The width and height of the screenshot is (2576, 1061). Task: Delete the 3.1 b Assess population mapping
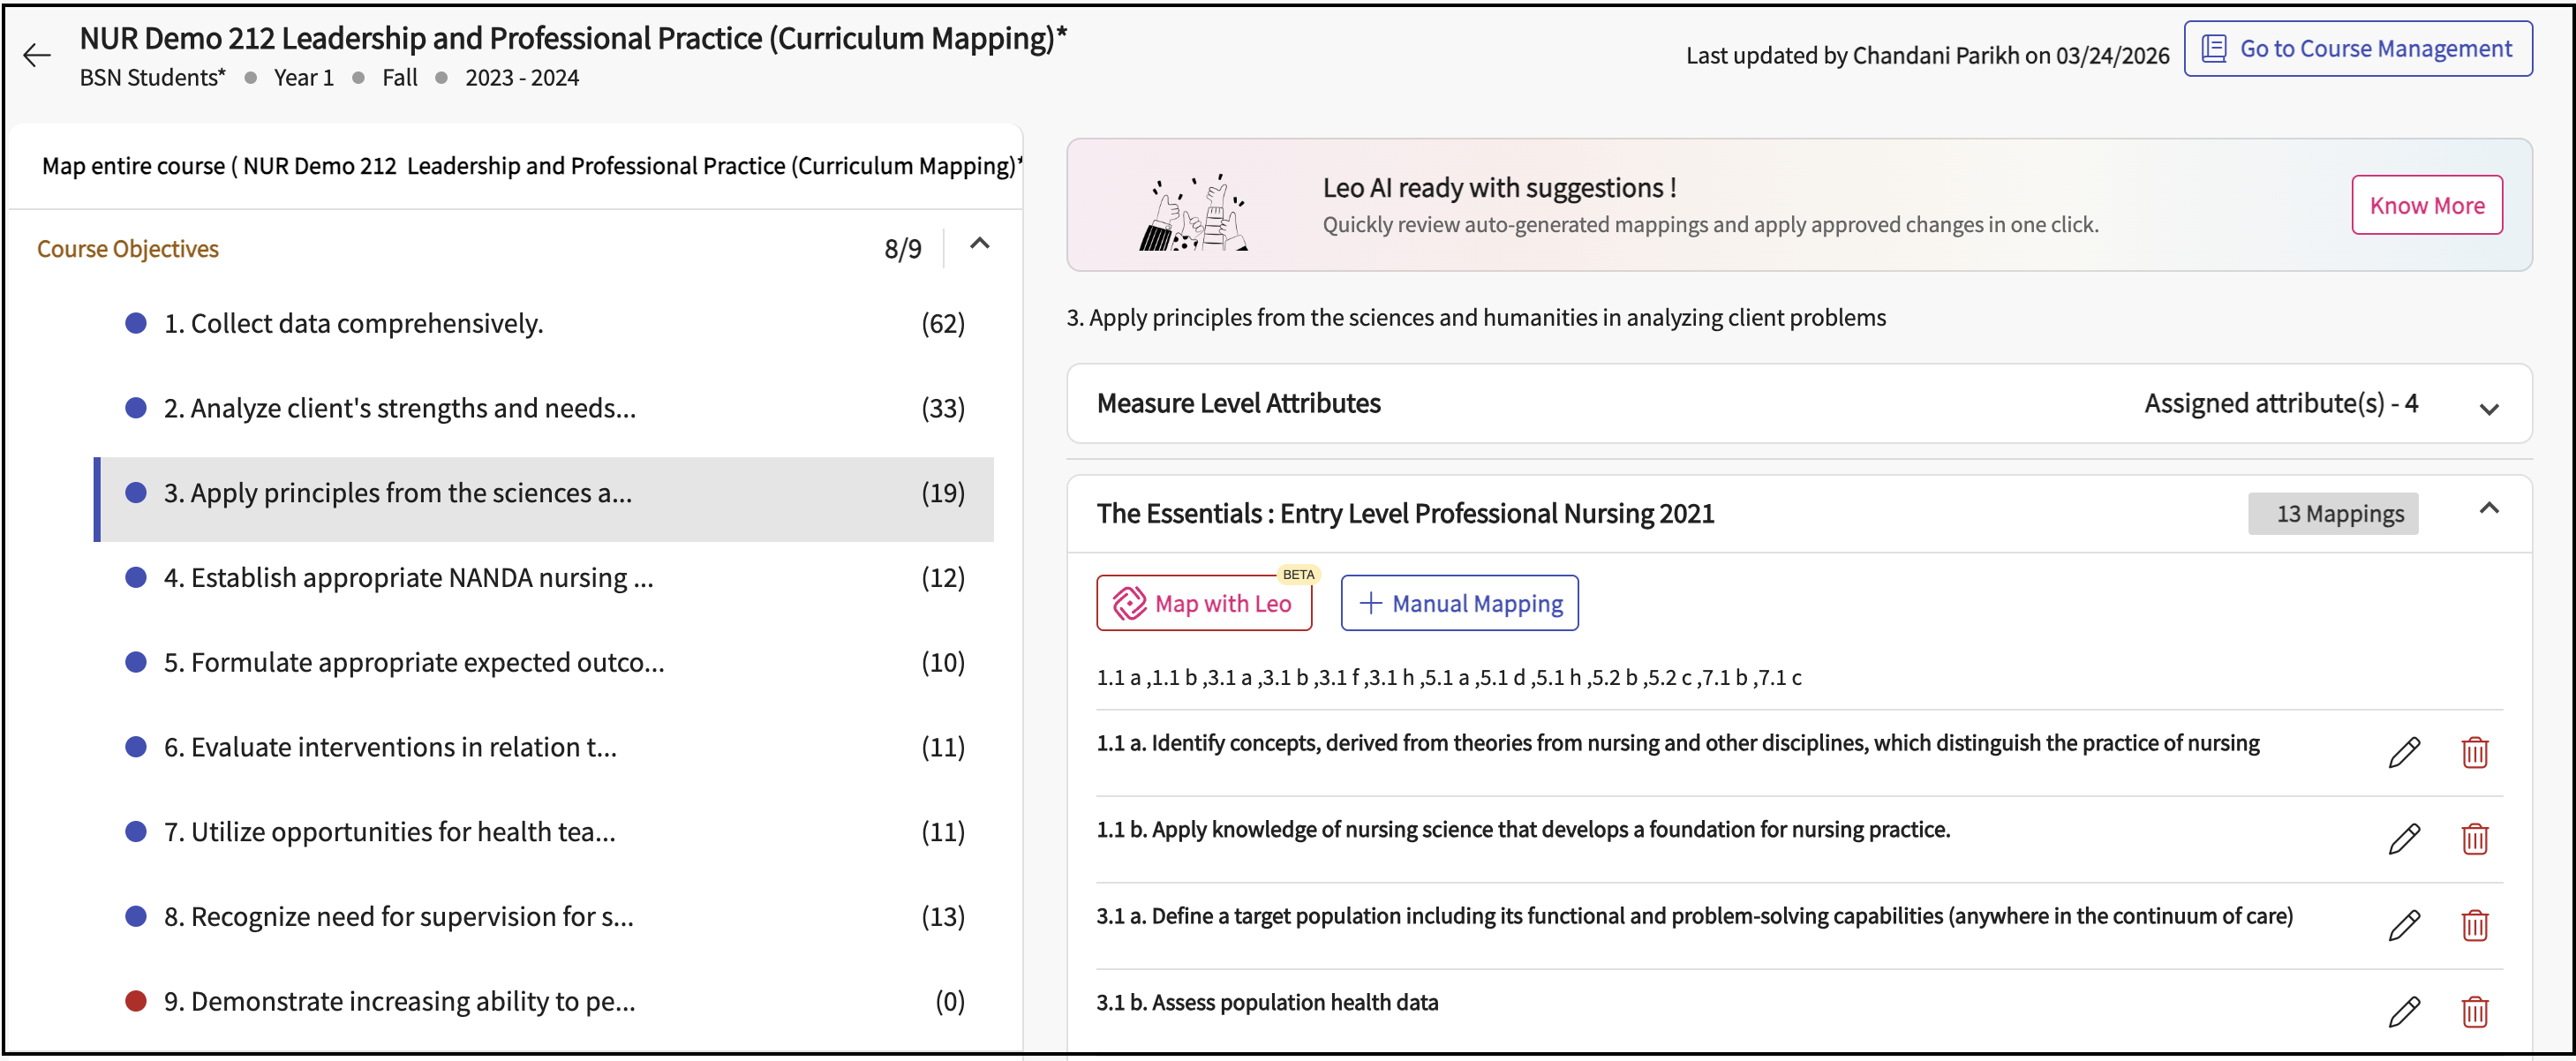point(2474,1011)
